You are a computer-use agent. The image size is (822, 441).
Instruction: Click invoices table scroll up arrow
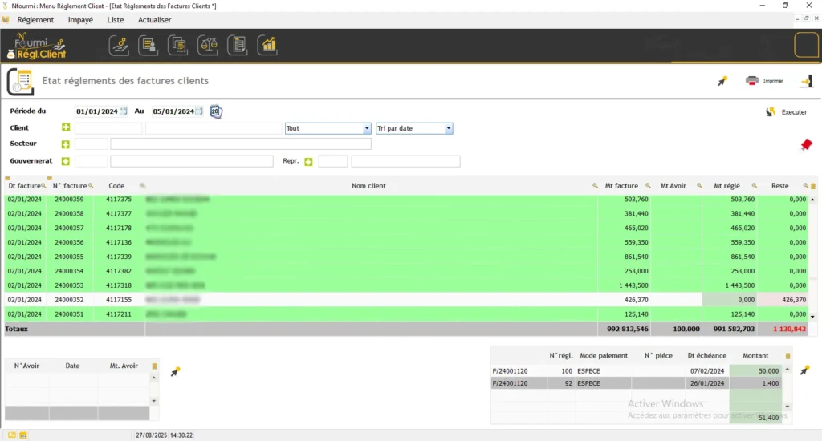point(812,200)
